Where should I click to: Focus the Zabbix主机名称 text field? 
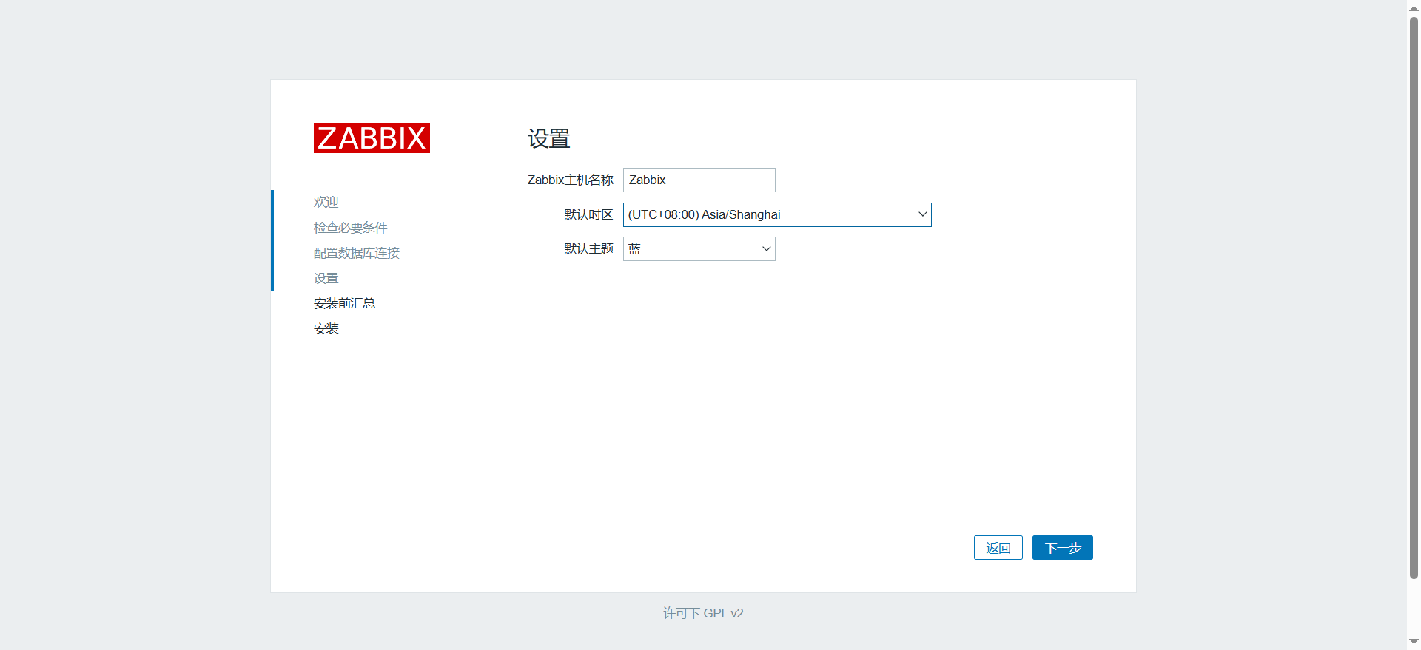pyautogui.click(x=699, y=180)
